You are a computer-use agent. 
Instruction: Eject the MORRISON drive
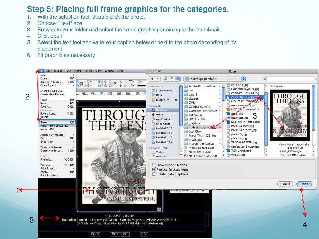[176, 100]
